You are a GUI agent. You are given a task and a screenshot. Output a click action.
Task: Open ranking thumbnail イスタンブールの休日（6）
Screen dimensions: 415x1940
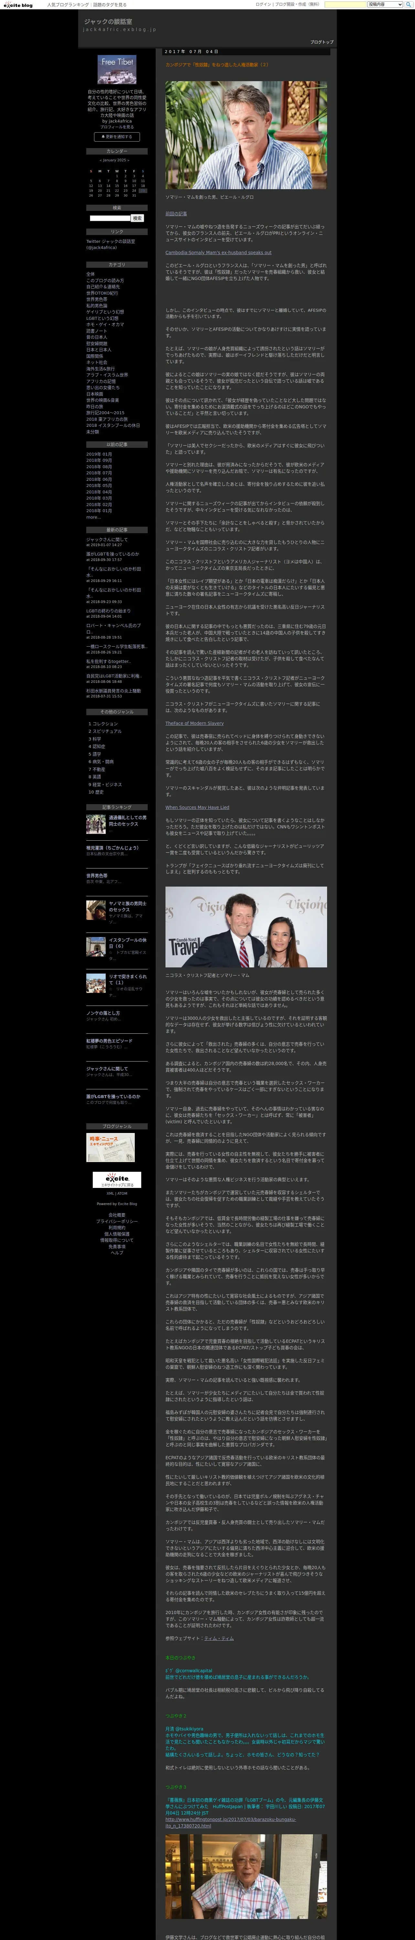(x=96, y=947)
